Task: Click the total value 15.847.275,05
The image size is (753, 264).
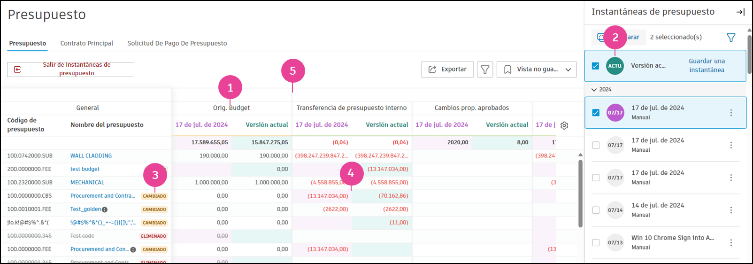Action: tap(269, 142)
